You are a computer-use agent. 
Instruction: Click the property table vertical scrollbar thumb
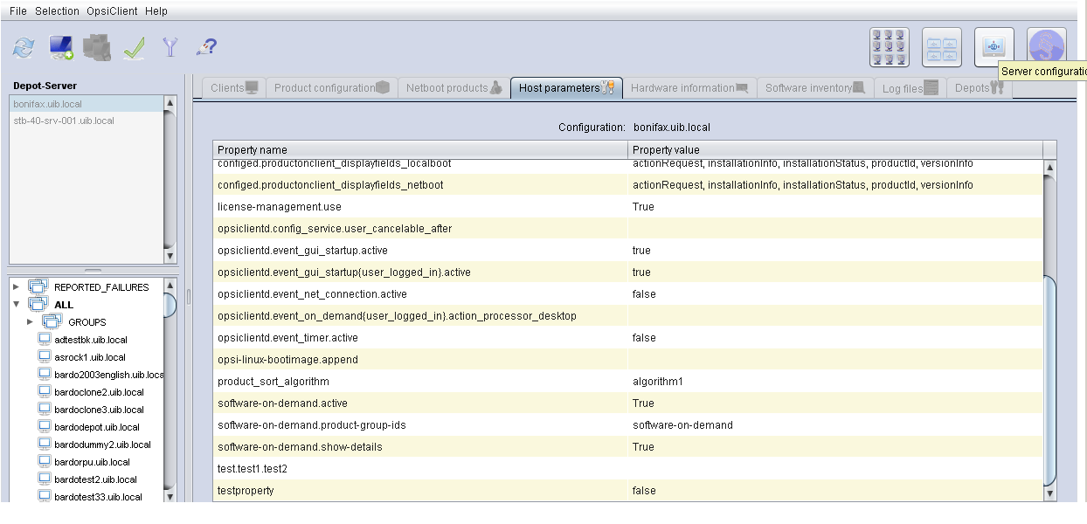1049,379
